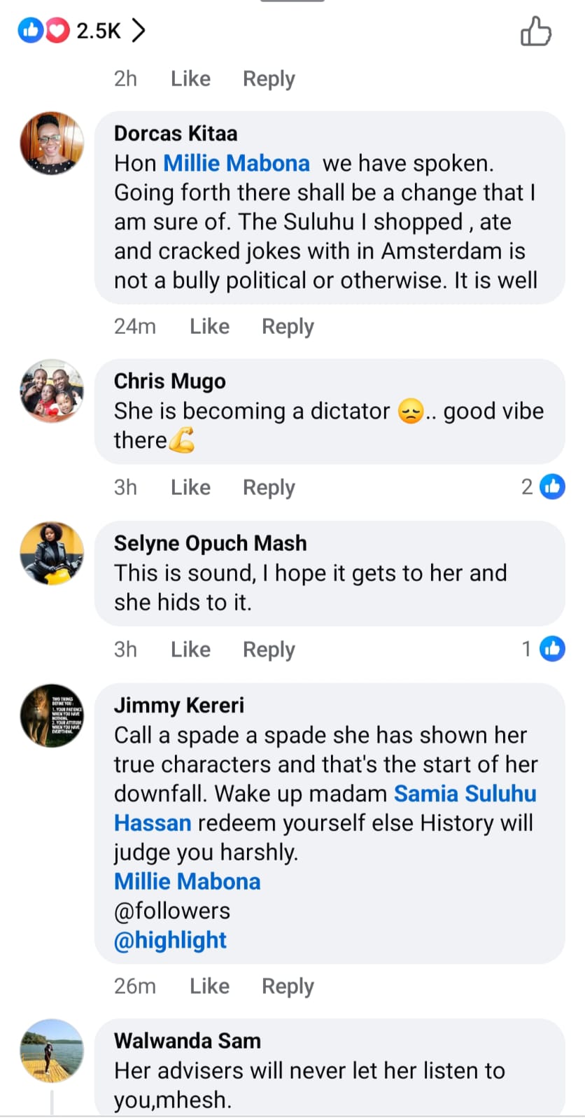Viewport: 585px width, 1120px height.
Task: Open Chris Mugo's profile picture
Action: point(52,391)
